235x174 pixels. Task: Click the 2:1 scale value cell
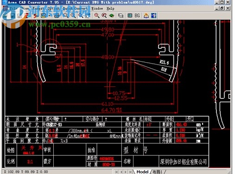pos(30,162)
